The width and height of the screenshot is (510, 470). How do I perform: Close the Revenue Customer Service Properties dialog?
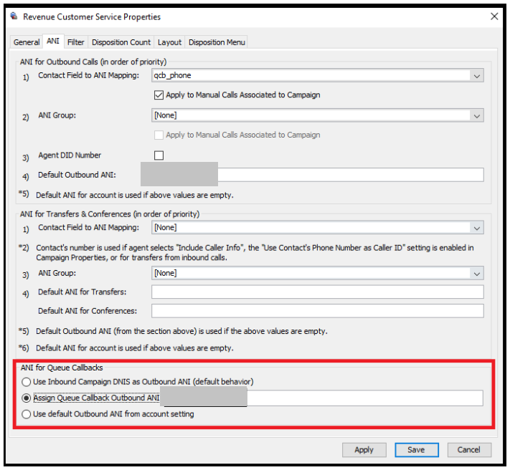point(494,16)
